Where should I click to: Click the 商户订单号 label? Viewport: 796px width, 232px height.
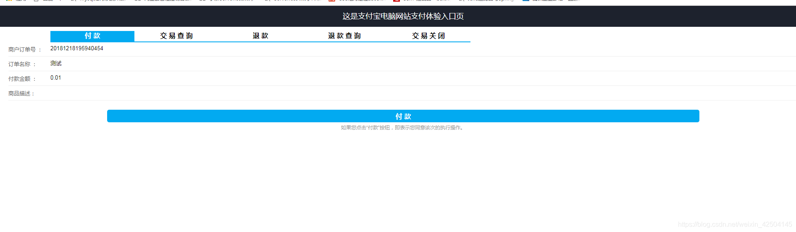pyautogui.click(x=25, y=49)
